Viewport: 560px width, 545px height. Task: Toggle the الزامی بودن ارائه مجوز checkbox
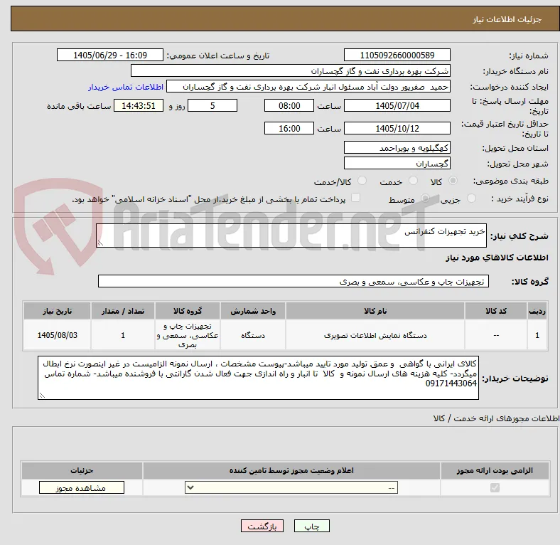pos(495,488)
